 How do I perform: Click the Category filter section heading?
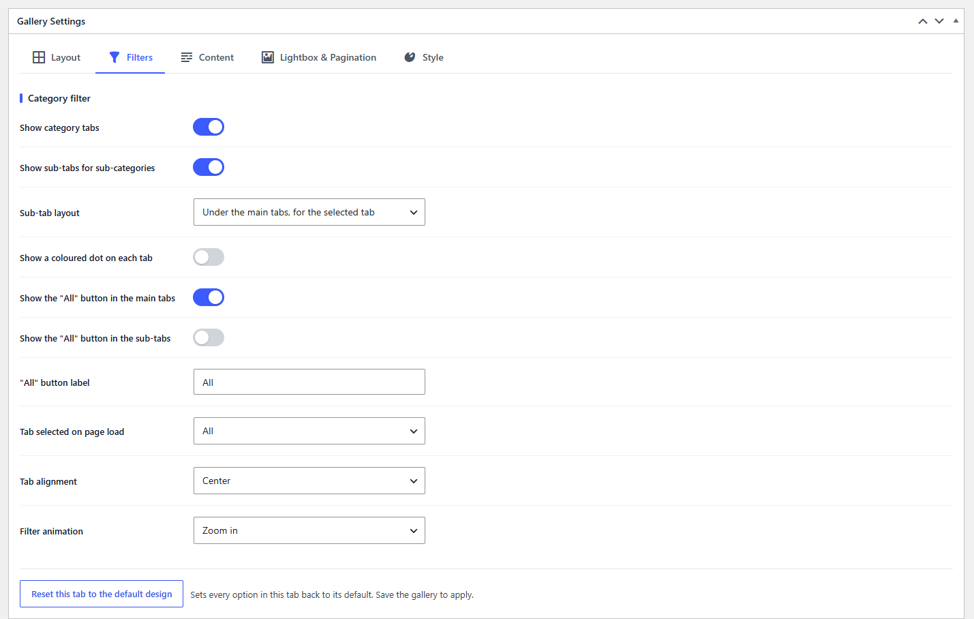(59, 98)
